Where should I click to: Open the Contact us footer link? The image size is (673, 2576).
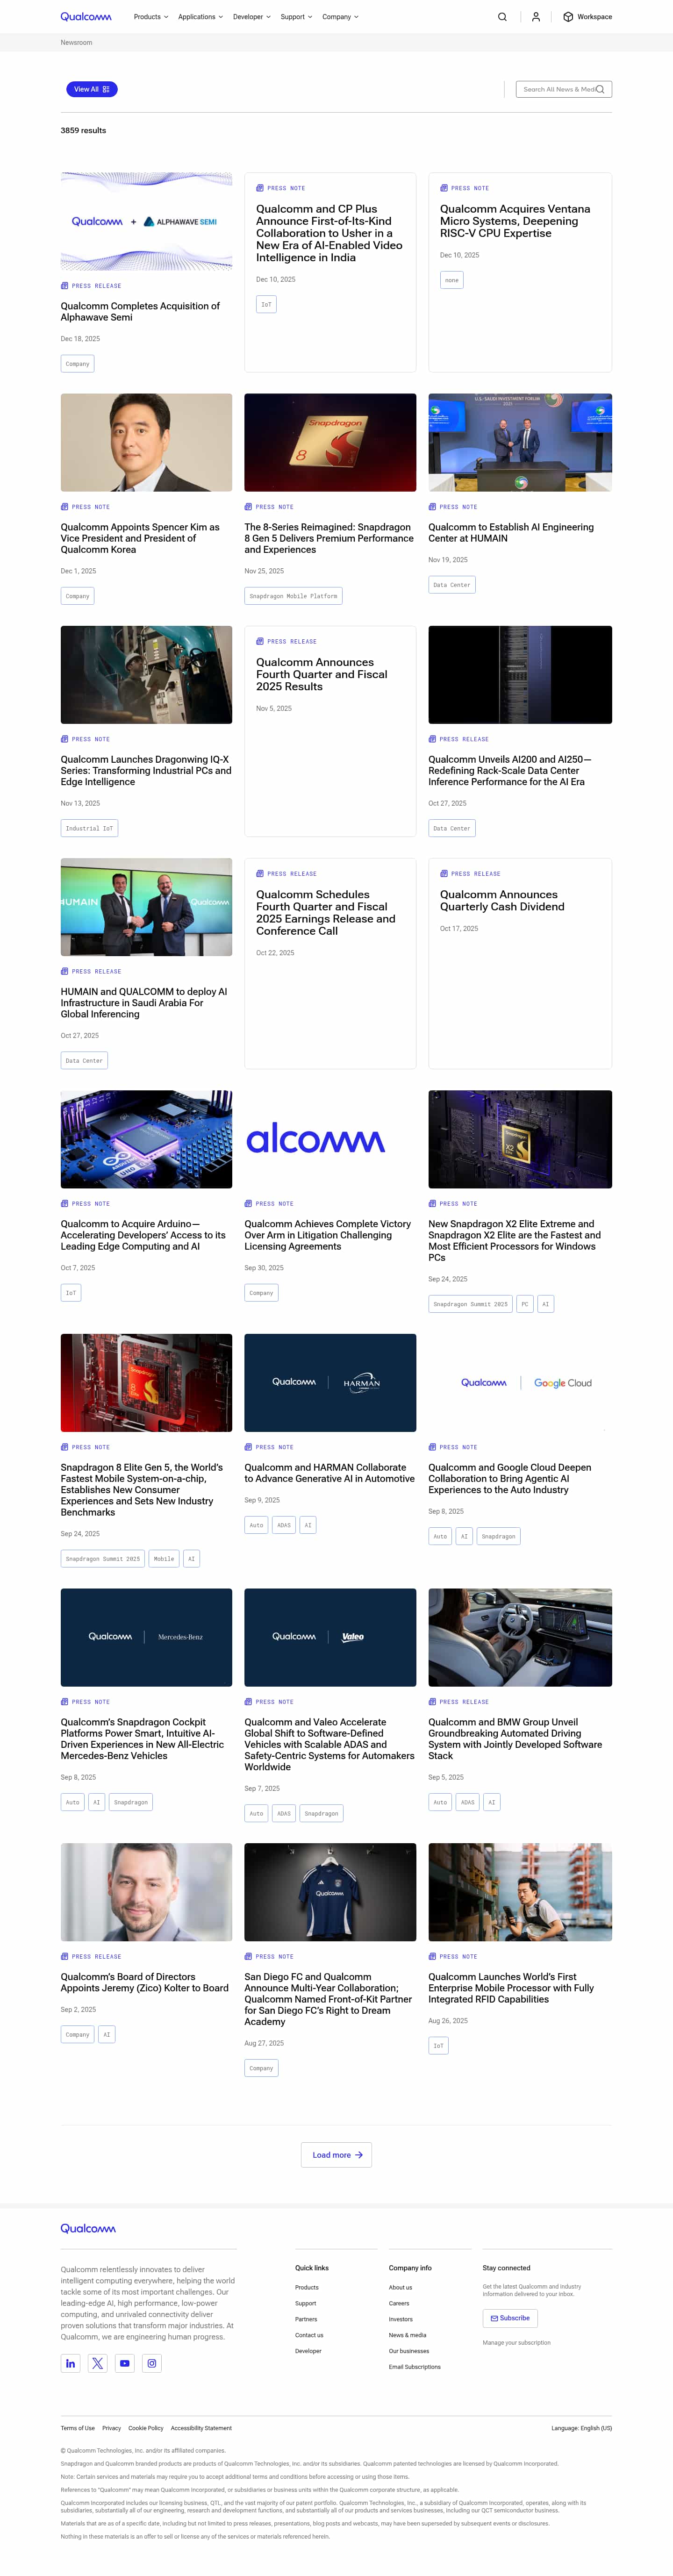(x=309, y=2335)
